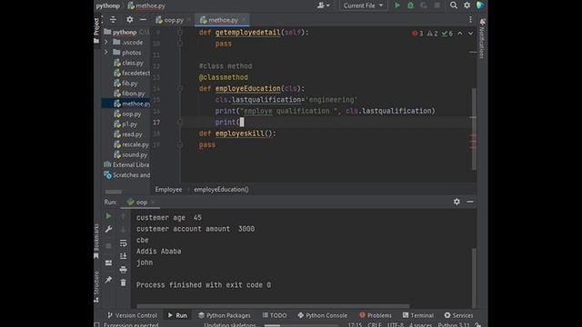
Task: Open fibon.py in project tree
Action: [129, 94]
